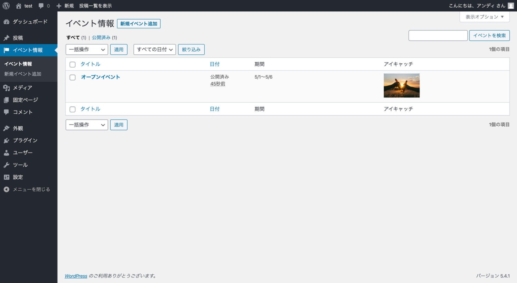Click the top 適用 button

click(x=119, y=50)
